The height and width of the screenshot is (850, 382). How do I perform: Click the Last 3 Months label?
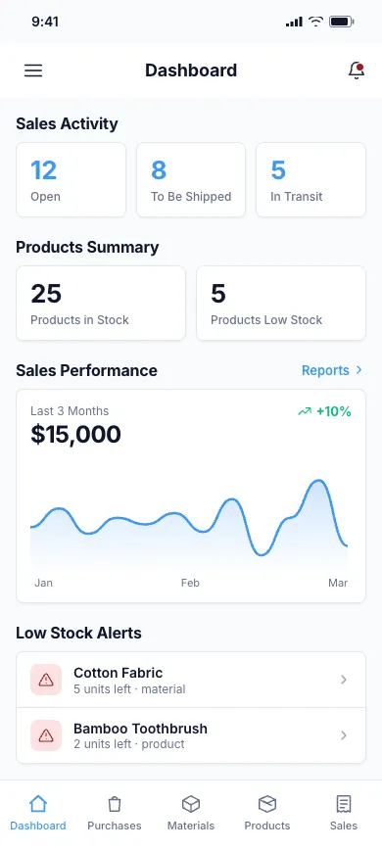pyautogui.click(x=70, y=411)
